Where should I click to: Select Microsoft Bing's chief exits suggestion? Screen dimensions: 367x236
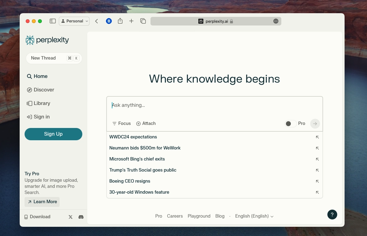pos(215,159)
